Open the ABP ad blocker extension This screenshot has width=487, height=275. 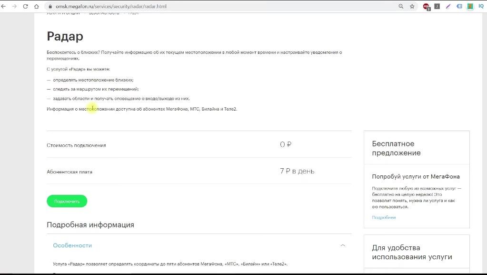(x=427, y=7)
